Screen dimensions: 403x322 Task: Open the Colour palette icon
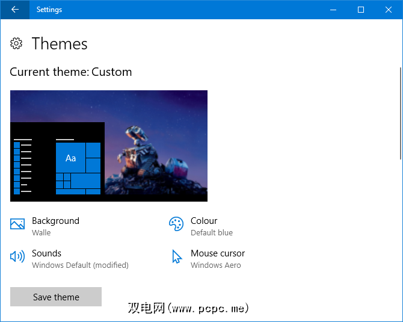pos(176,224)
